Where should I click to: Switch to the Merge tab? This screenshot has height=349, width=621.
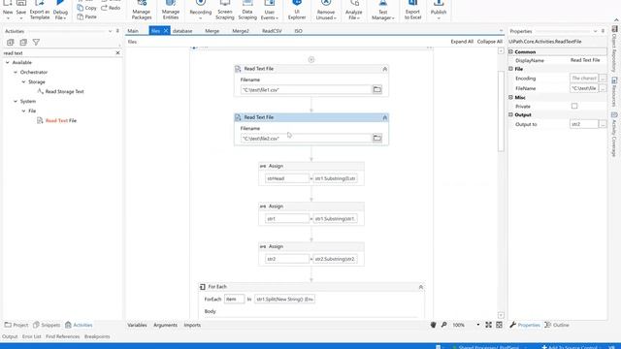212,31
